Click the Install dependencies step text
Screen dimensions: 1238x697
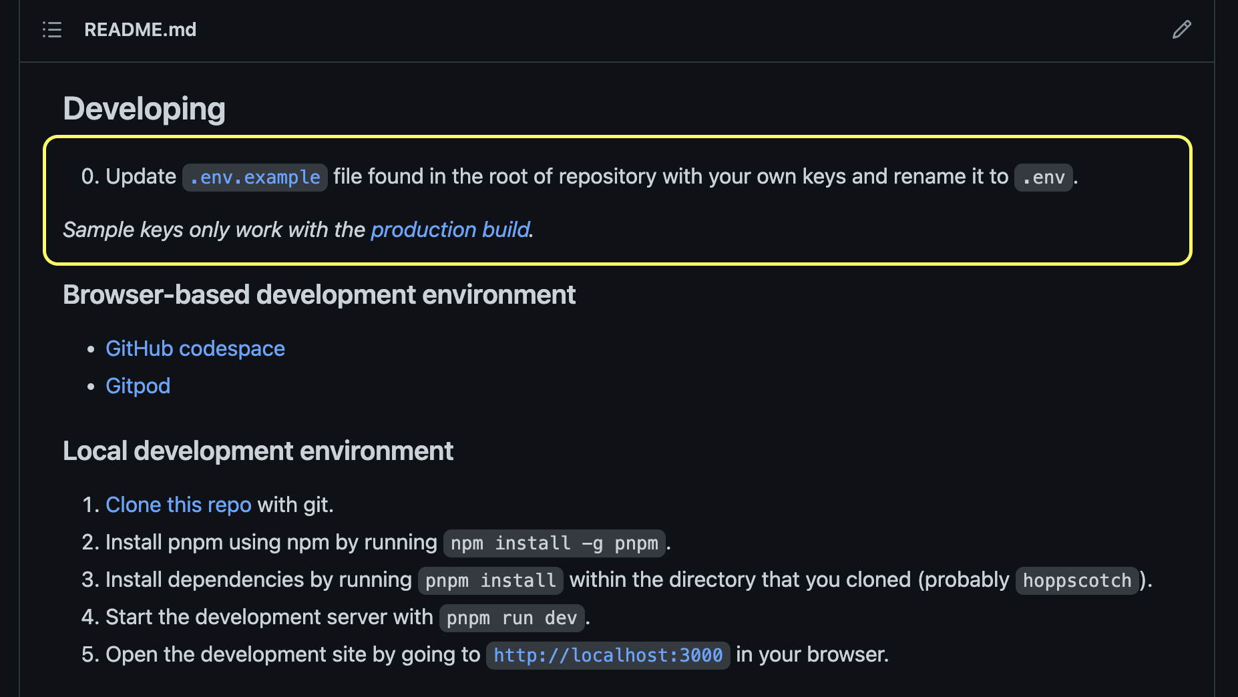pos(258,579)
